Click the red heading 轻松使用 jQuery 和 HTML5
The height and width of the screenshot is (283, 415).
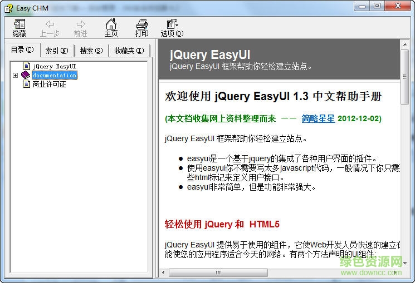[x=222, y=224]
